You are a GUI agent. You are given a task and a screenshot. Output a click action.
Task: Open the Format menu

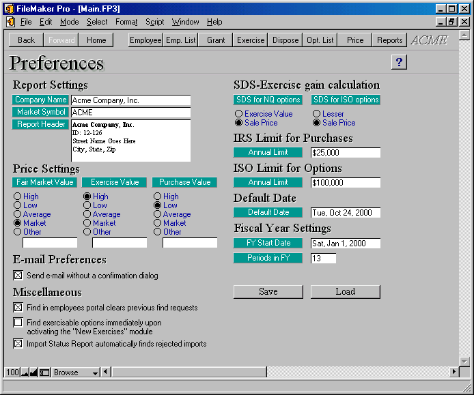click(x=126, y=22)
